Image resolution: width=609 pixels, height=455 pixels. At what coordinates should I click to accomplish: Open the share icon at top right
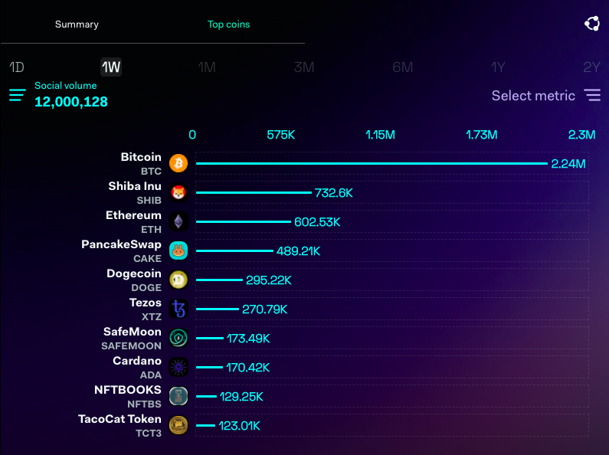tap(591, 24)
